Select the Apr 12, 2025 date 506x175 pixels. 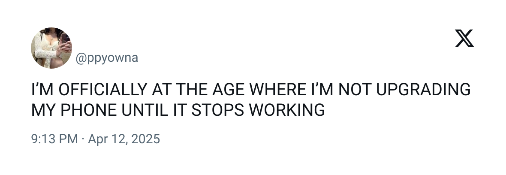click(123, 139)
